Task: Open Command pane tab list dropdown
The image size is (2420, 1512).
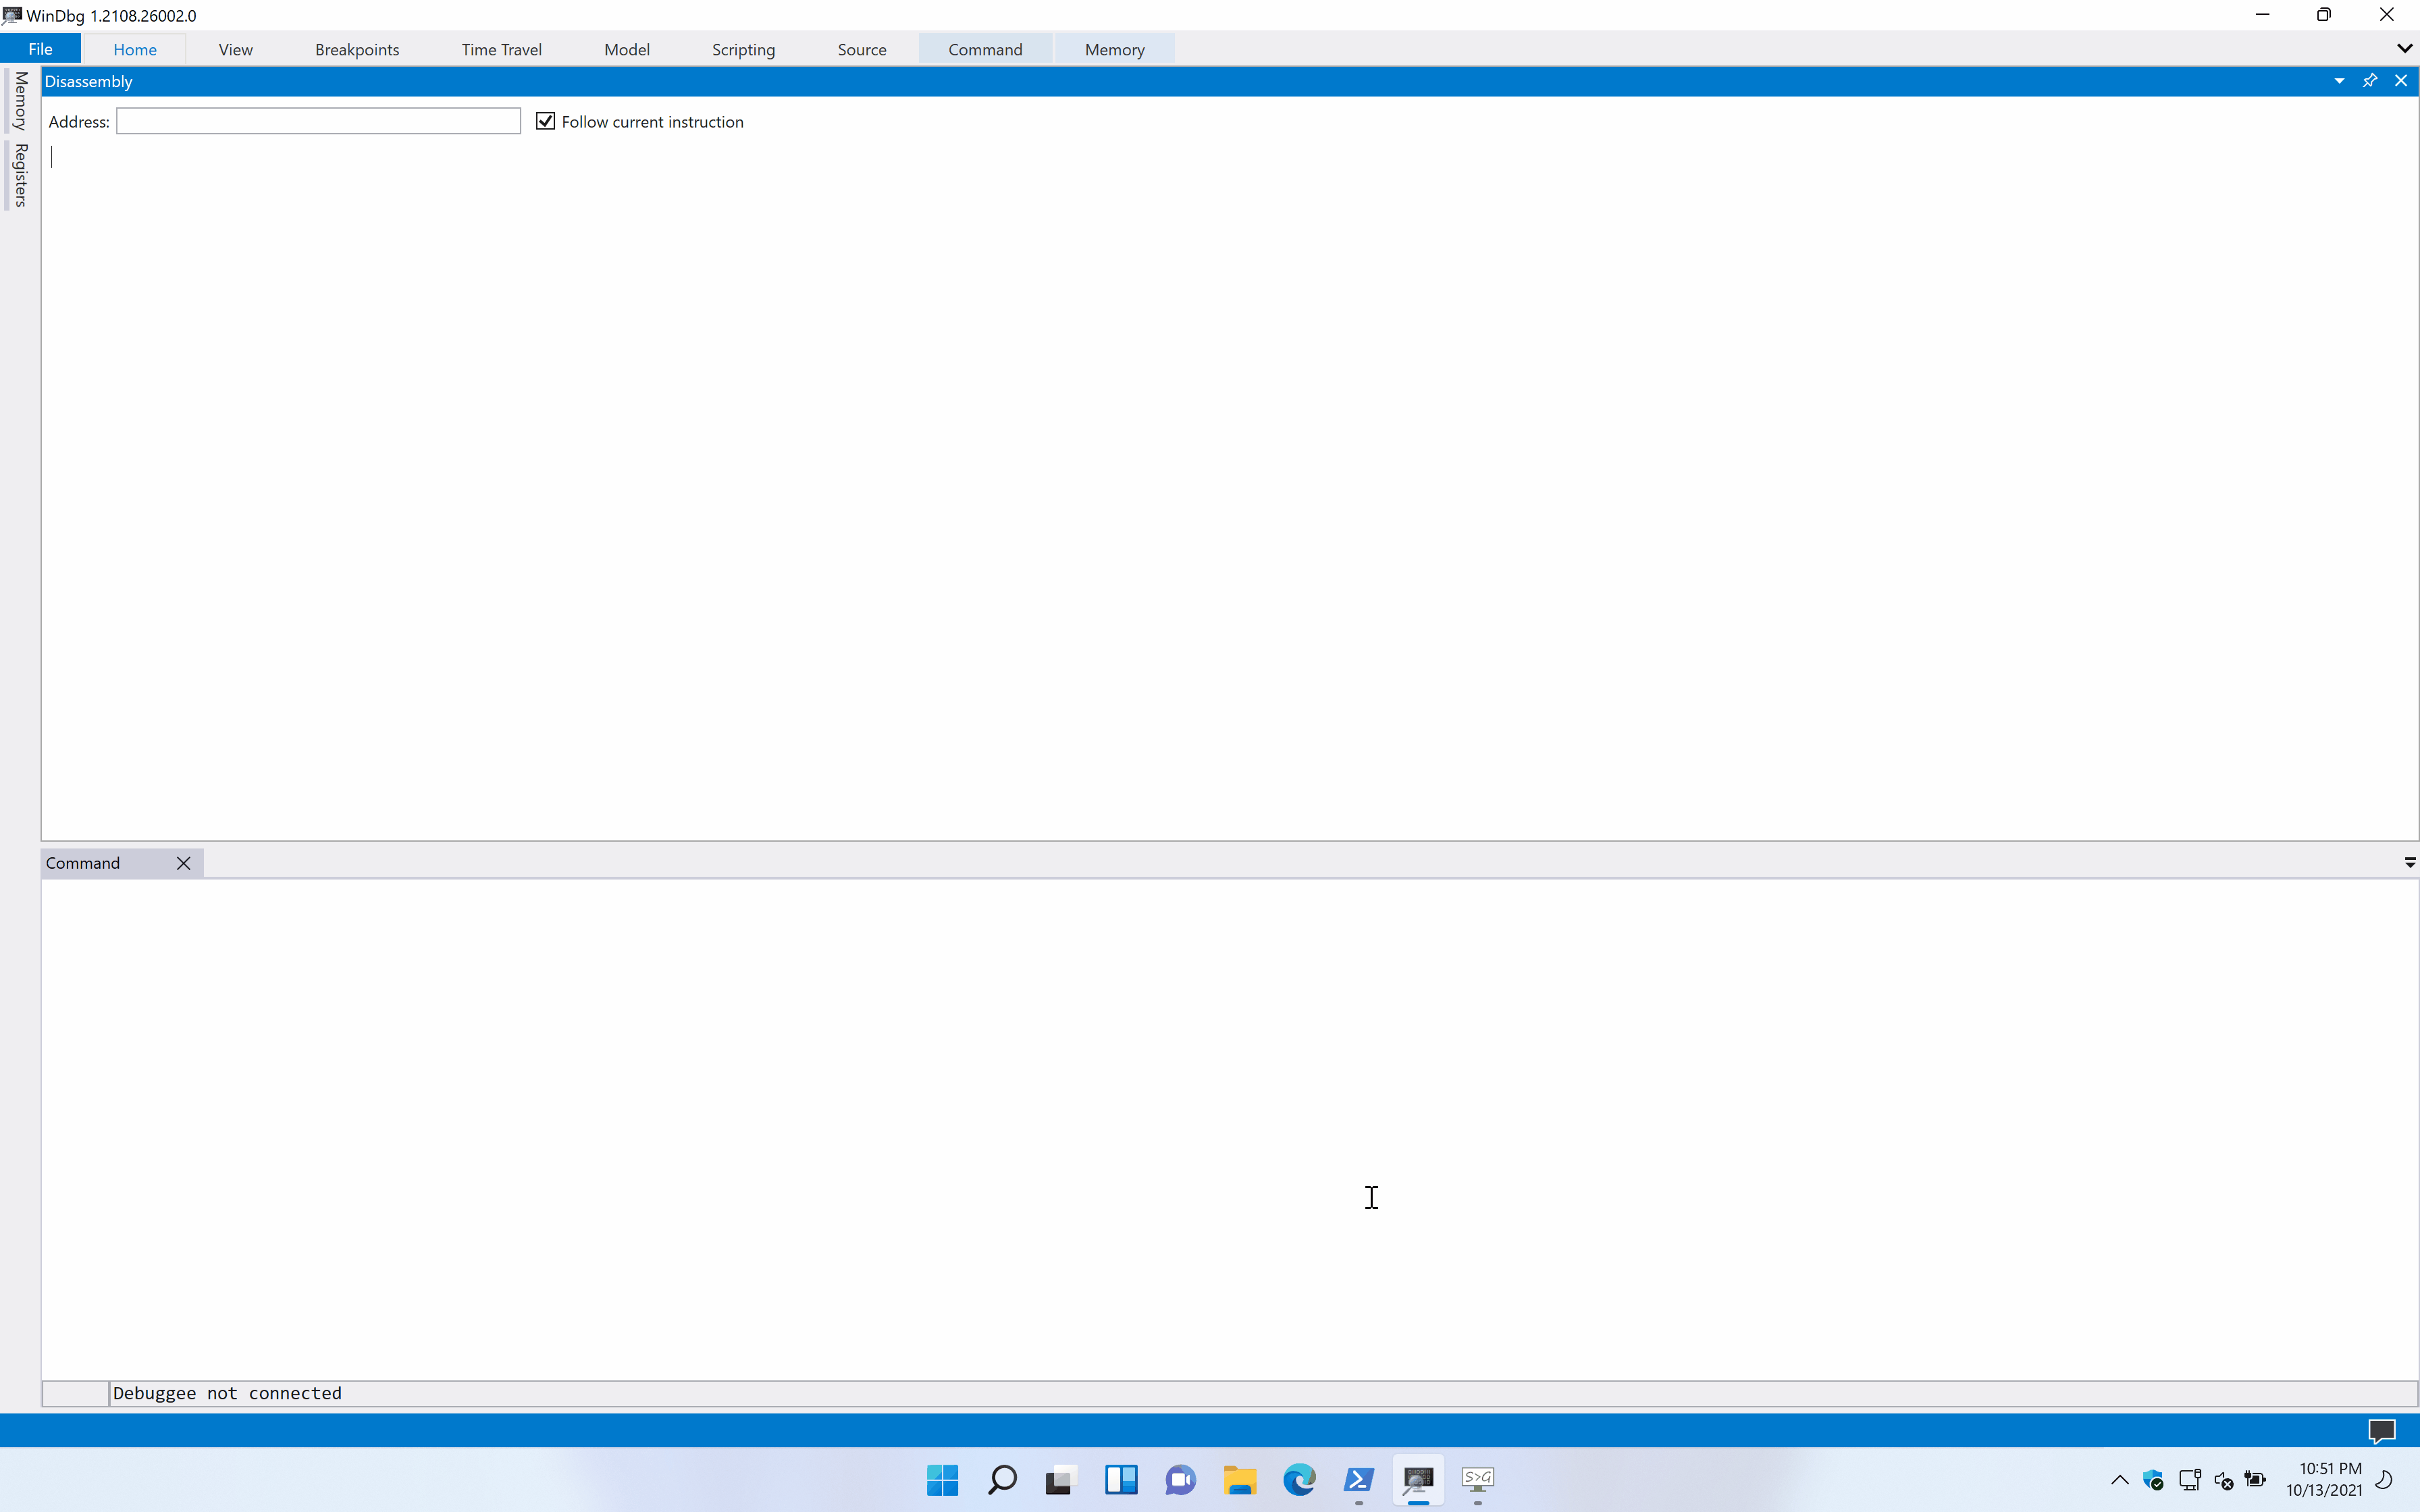Action: [x=2409, y=862]
